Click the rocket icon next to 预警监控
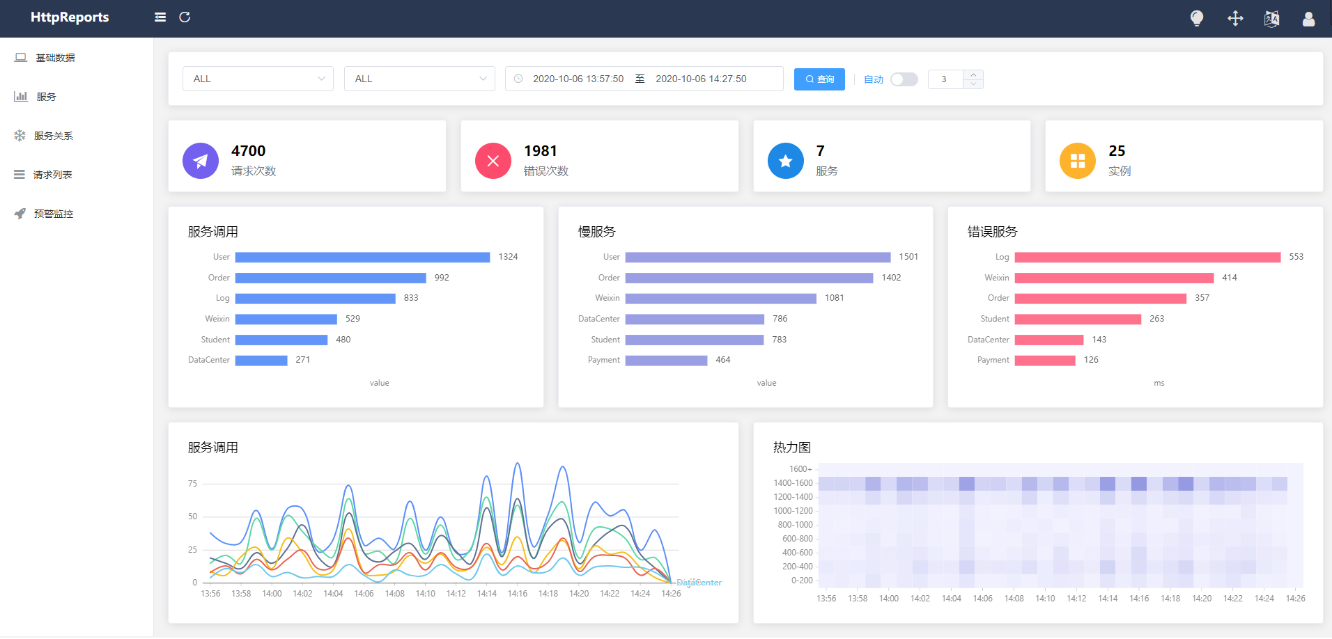This screenshot has height=639, width=1332. click(20, 213)
